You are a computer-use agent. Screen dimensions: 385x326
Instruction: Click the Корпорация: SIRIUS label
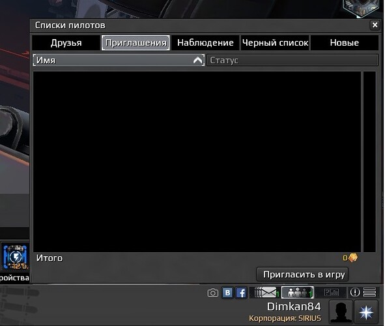tap(285, 318)
